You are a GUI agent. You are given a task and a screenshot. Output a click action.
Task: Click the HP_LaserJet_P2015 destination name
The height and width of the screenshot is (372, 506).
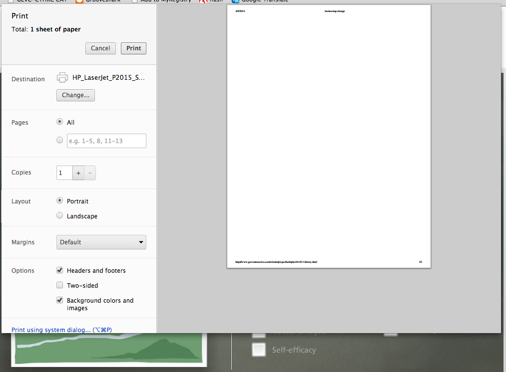click(108, 77)
